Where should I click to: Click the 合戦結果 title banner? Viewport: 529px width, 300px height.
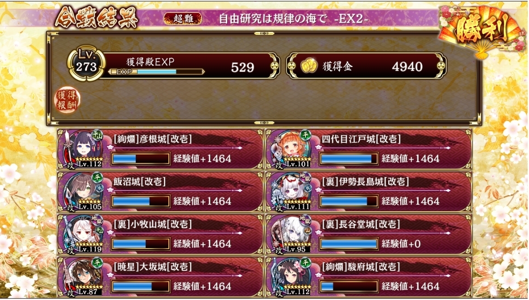point(97,17)
